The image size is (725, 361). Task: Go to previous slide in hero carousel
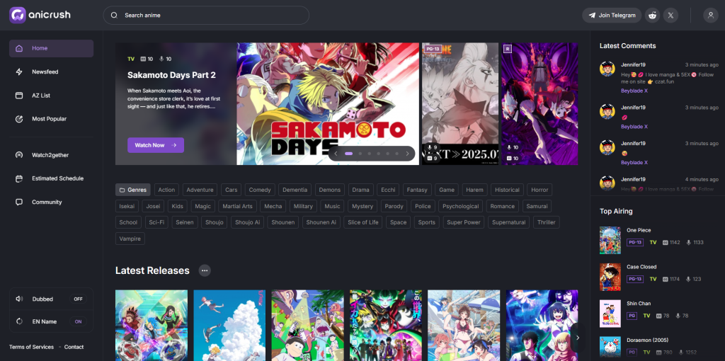tap(336, 154)
